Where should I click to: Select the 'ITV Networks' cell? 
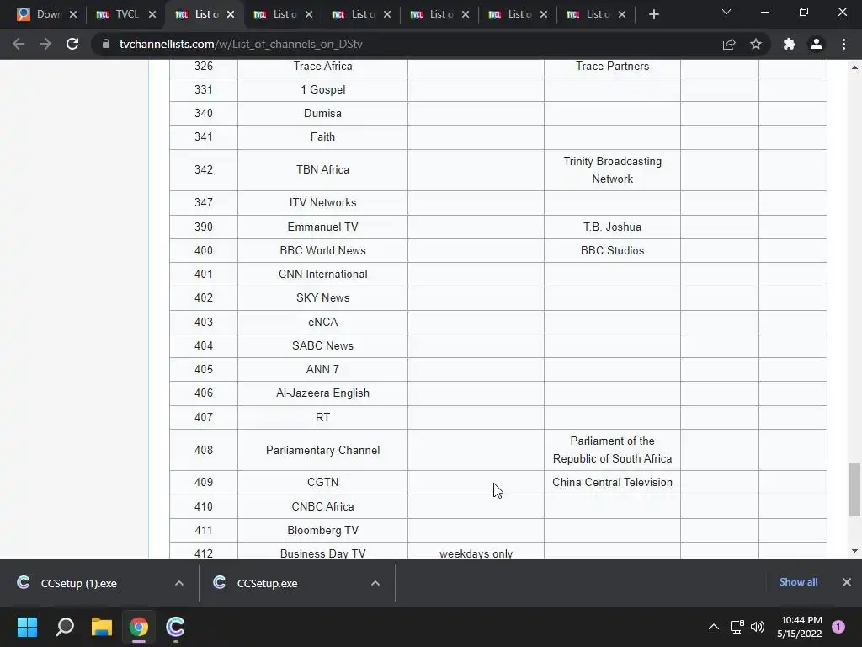click(x=322, y=202)
